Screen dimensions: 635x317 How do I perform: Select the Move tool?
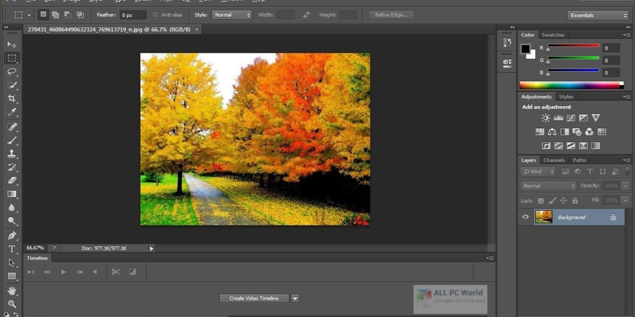(x=12, y=44)
